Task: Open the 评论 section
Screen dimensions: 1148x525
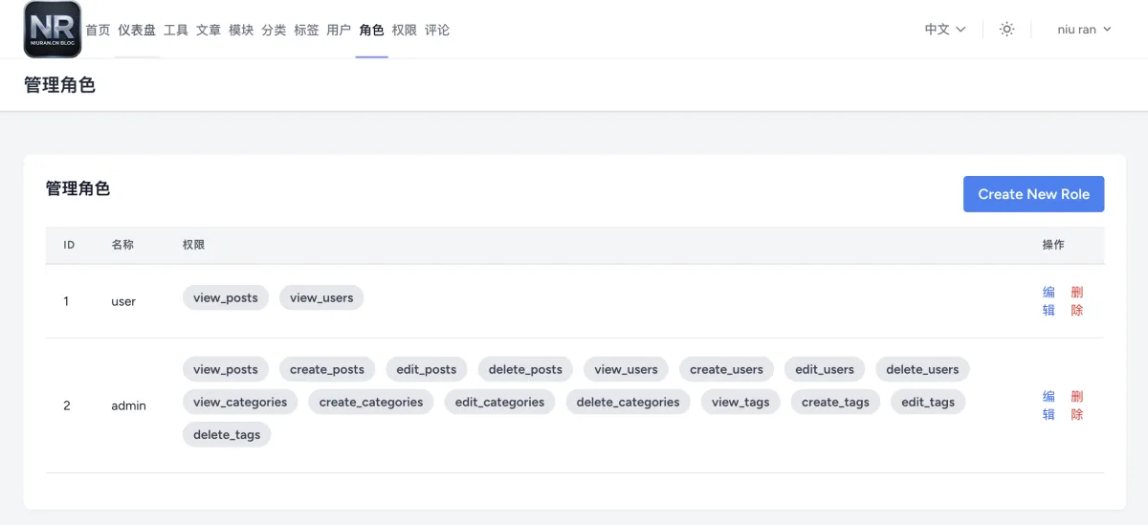Action: pyautogui.click(x=437, y=30)
